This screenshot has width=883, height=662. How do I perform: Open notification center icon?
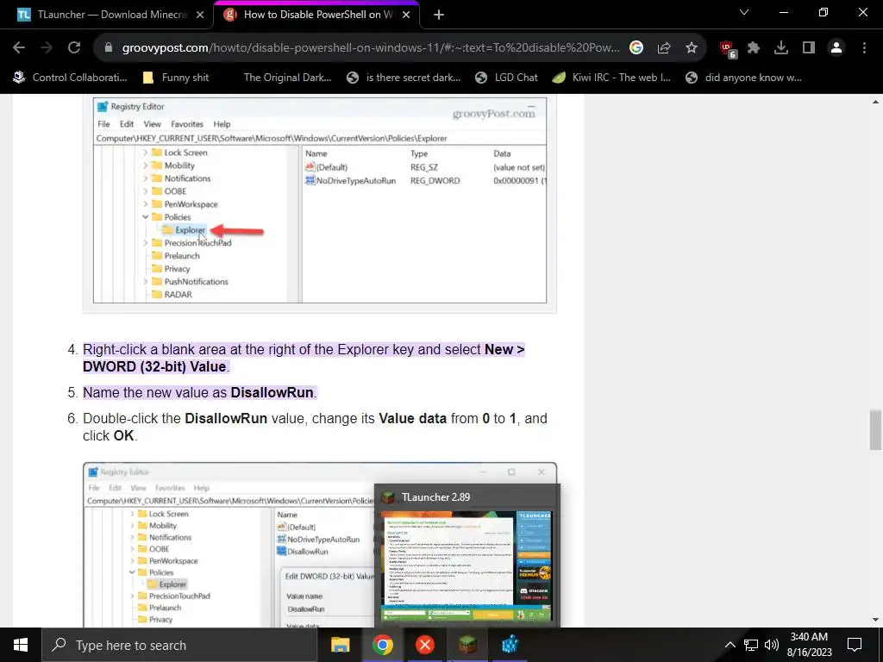[x=855, y=645]
